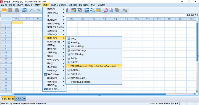This screenshot has height=105, width=199.
Task: Click the Insert Cases toolbar icon
Action: tap(74, 10)
